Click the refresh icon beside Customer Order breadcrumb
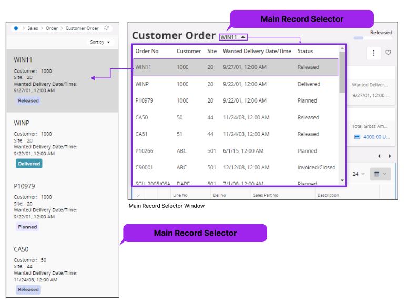The height and width of the screenshot is (303, 407). (107, 28)
